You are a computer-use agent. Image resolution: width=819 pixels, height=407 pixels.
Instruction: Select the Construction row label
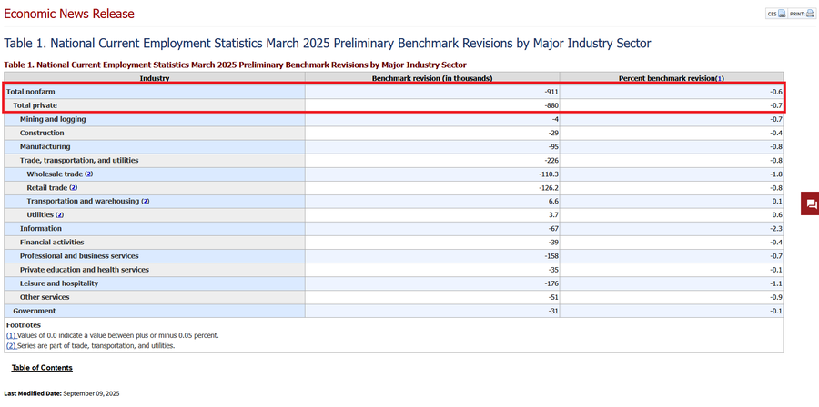42,133
